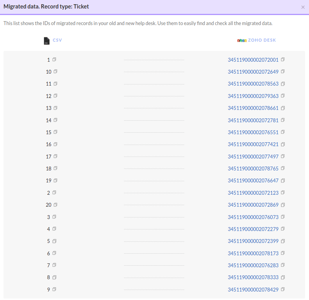Copy Zoho ID 34511900002072649
The width and height of the screenshot is (309, 300).
click(283, 71)
